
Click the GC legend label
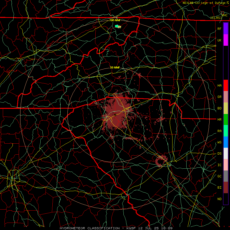[219, 176]
